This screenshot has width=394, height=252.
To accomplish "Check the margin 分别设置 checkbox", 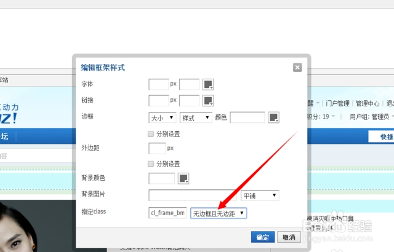I will (151, 164).
